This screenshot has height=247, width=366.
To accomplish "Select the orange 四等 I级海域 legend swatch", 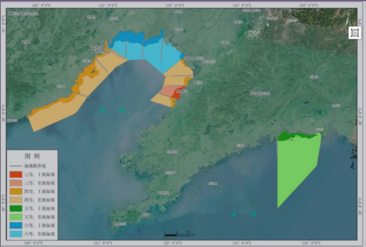I will pyautogui.click(x=16, y=191).
